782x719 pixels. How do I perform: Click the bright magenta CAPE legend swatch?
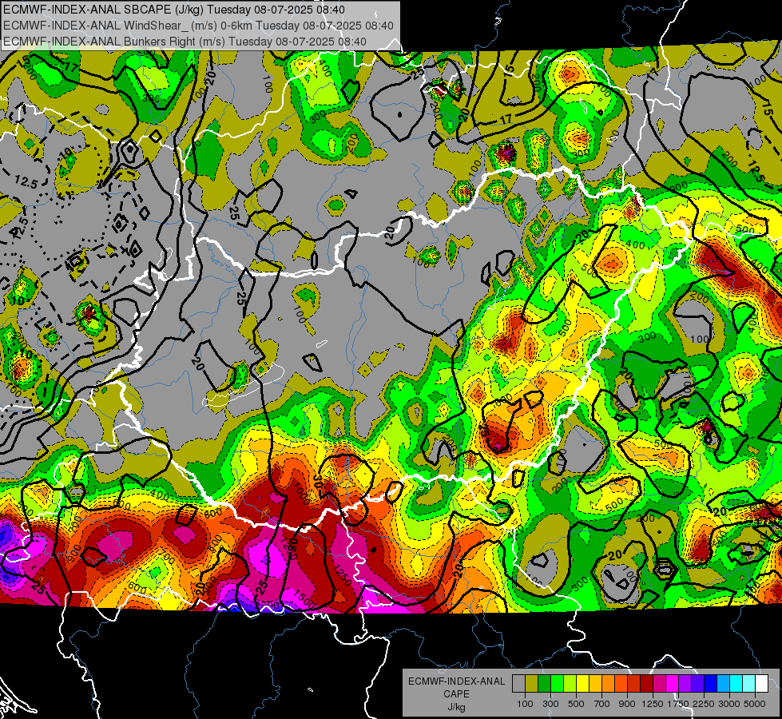(673, 684)
